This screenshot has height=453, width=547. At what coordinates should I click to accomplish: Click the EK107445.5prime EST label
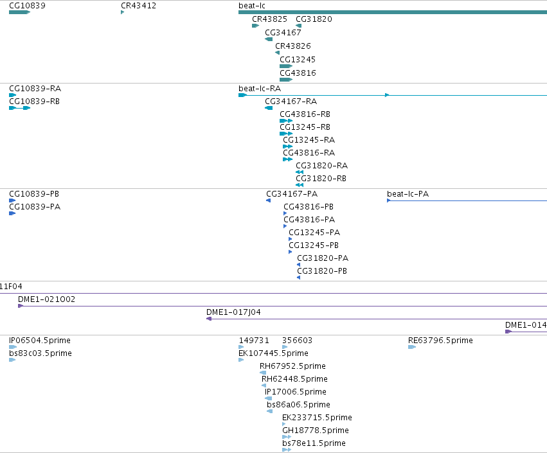click(274, 353)
